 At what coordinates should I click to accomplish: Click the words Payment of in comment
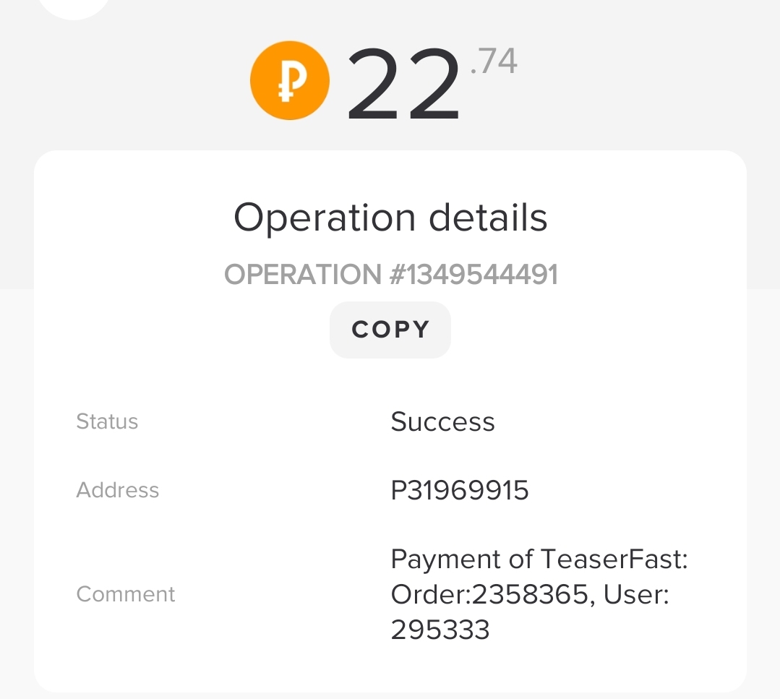pyautogui.click(x=445, y=559)
